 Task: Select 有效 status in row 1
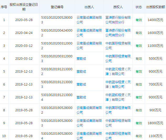click(139, 20)
